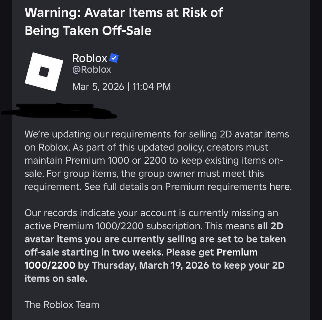Viewport: 322px width, 320px height.
Task: Click the bold "all 2D" text
Action: pyautogui.click(x=270, y=226)
